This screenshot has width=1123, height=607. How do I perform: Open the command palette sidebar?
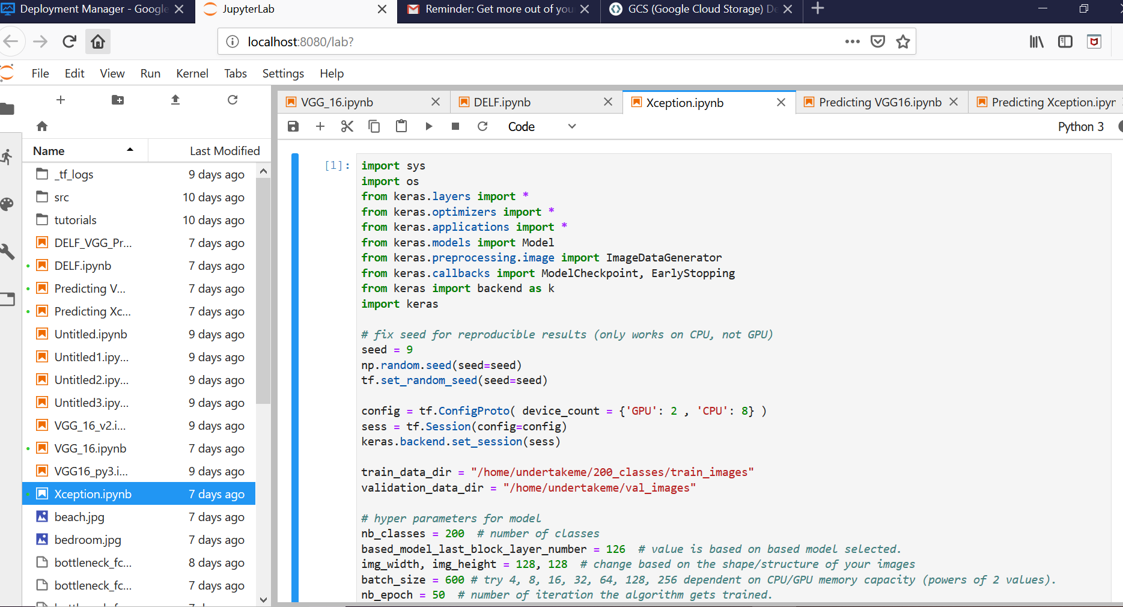point(7,204)
